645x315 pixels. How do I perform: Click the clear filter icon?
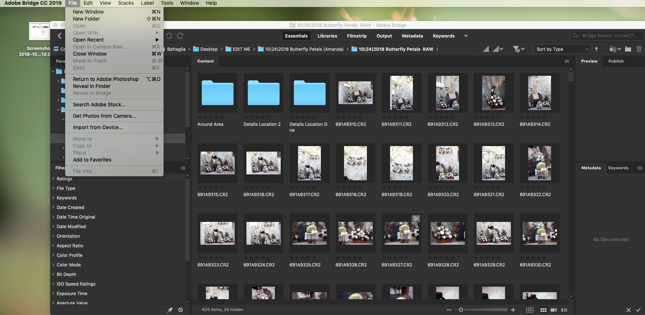[x=180, y=310]
